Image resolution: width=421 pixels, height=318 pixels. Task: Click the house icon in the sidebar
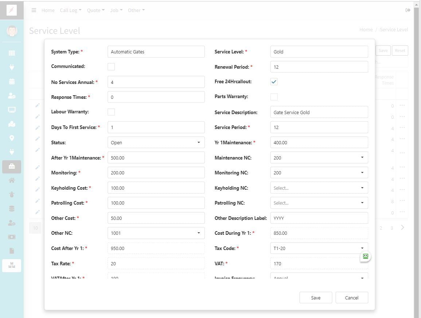point(12,180)
